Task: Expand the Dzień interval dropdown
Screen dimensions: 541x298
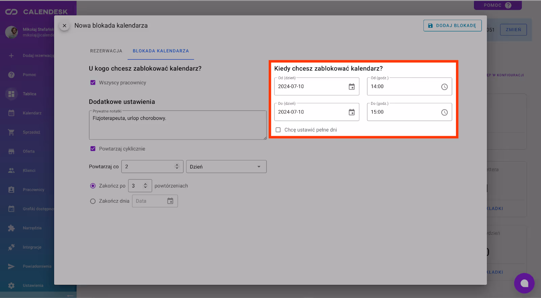Action: pos(226,167)
